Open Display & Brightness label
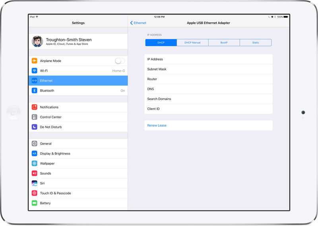Screen dimensions: 318x226 55,154
